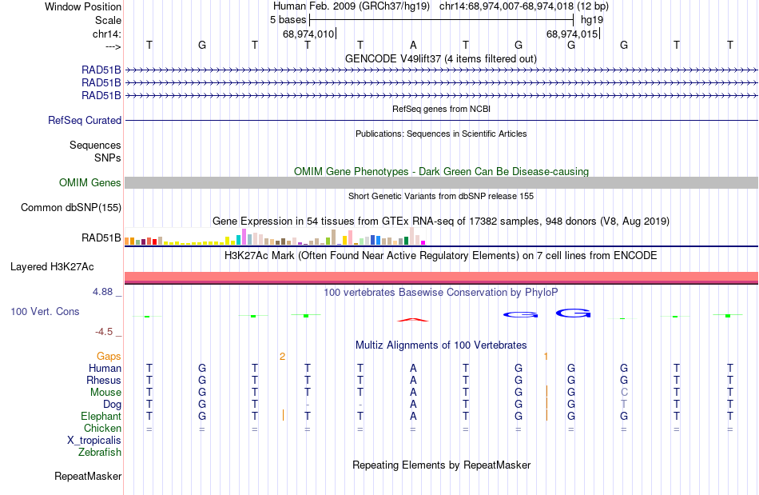Open 'Short Genetic Variants from dbSNP release 155' title
The height and width of the screenshot is (495, 759).
pyautogui.click(x=441, y=196)
